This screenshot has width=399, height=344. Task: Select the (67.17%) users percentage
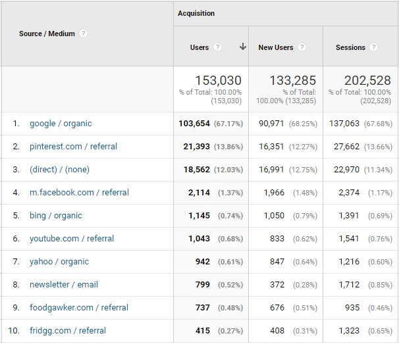click(228, 124)
